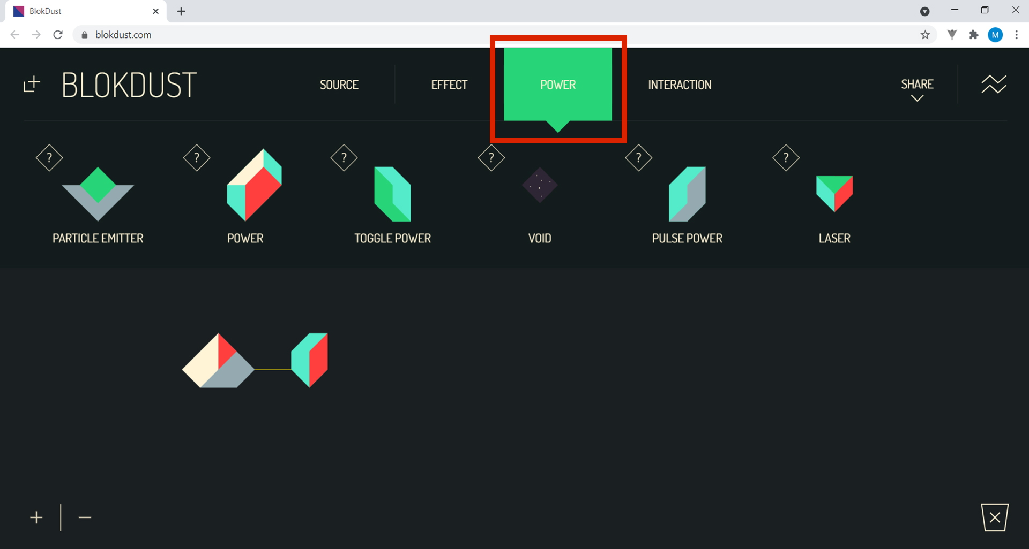Open help for Power block
Viewport: 1029px width, 549px height.
[197, 158]
